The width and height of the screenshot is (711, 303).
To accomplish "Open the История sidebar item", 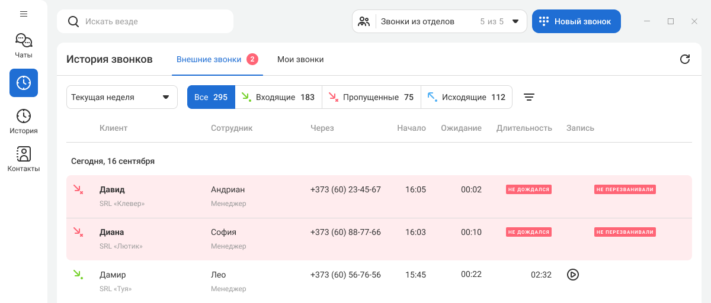I will [x=24, y=121].
